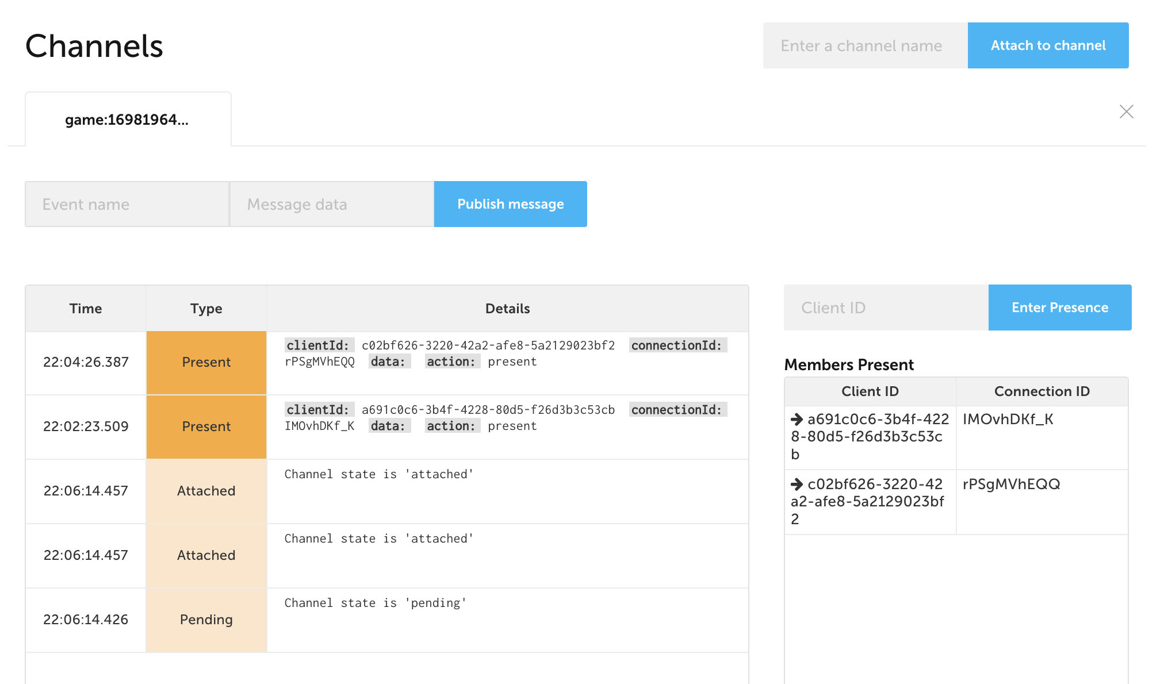The image size is (1164, 684).
Task: Click the Members Present heading
Action: 849,365
